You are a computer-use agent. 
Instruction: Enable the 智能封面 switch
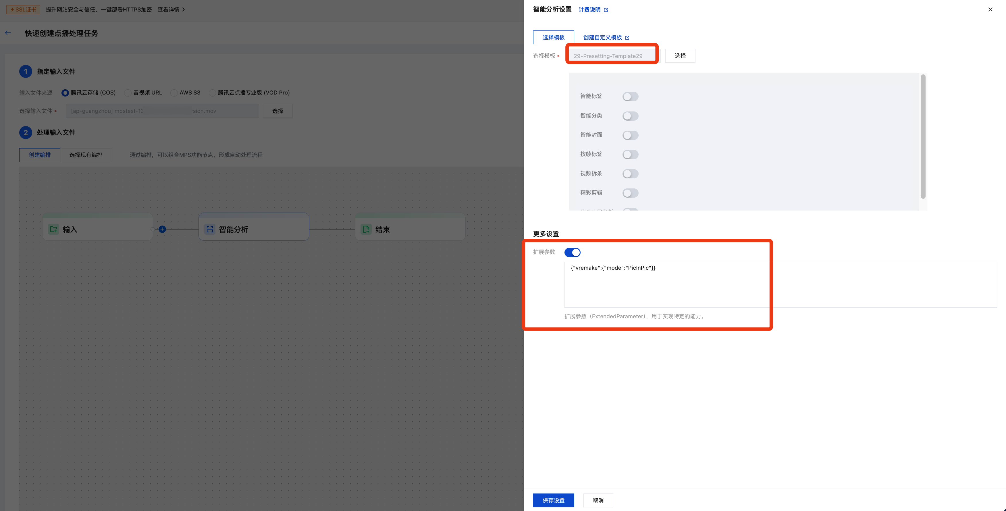coord(630,135)
